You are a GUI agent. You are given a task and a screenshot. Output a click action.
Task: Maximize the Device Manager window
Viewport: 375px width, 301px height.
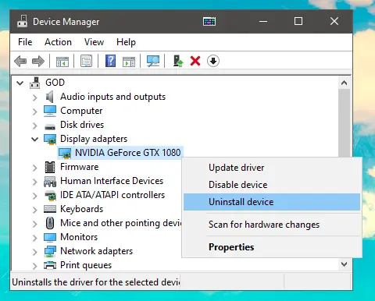pyautogui.click(x=298, y=21)
